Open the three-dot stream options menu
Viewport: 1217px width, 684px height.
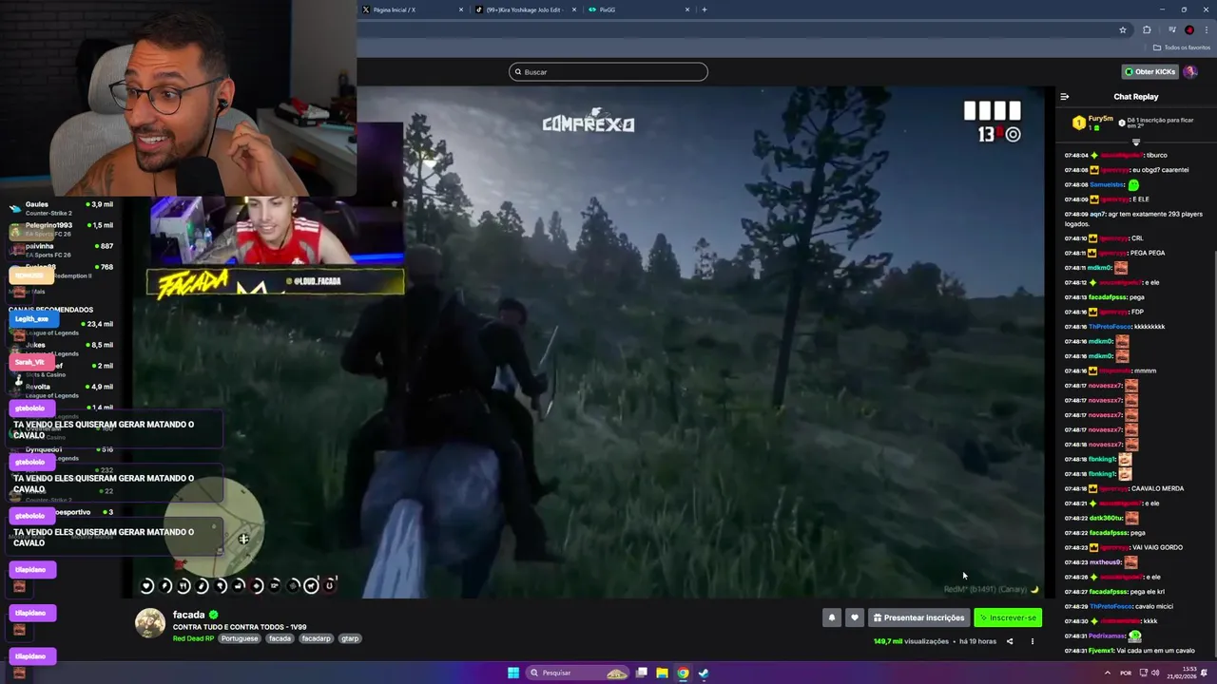(x=1033, y=641)
